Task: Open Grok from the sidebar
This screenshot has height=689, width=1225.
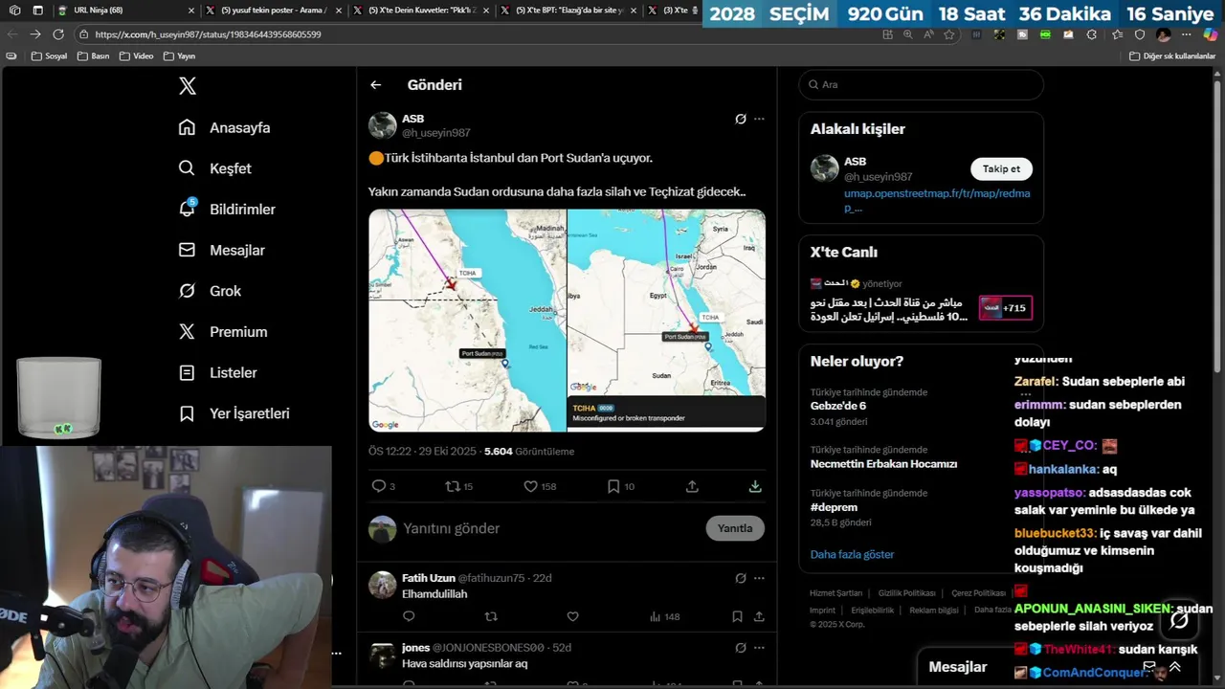Action: coord(210,291)
